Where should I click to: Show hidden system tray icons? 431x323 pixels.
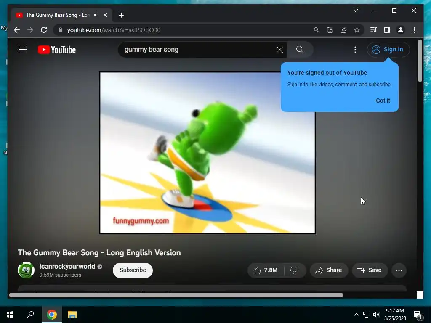tap(356, 315)
